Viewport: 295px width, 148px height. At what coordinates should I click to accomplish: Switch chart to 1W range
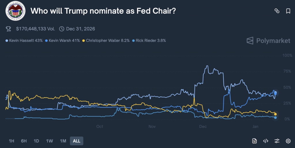pos(50,141)
